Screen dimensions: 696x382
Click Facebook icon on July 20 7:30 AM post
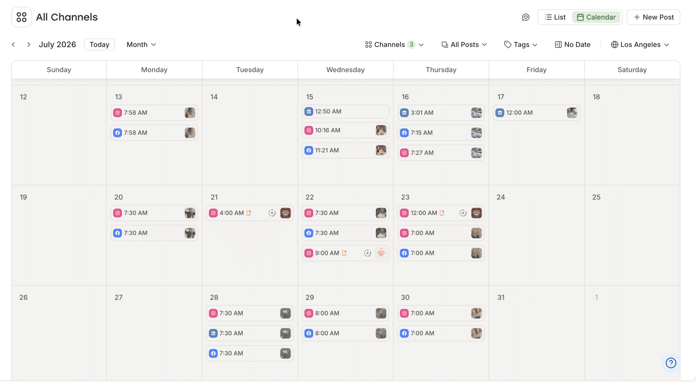coord(117,233)
